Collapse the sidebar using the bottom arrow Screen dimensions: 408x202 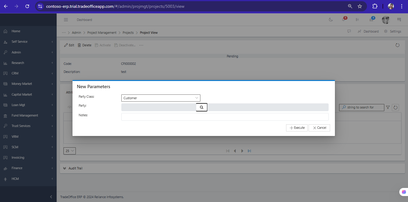coord(51,197)
